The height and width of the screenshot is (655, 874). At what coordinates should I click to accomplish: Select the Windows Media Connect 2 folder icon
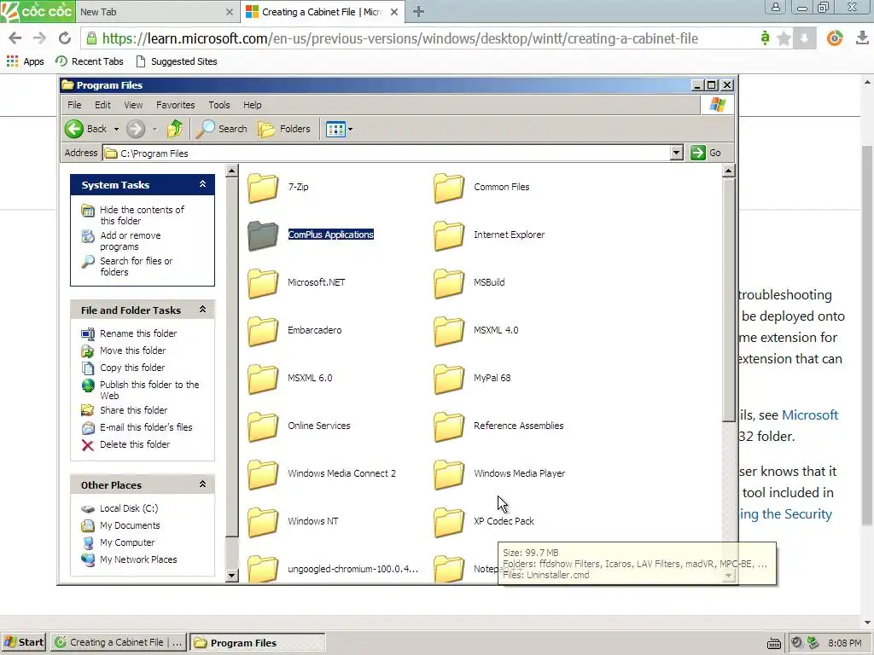pyautogui.click(x=263, y=474)
